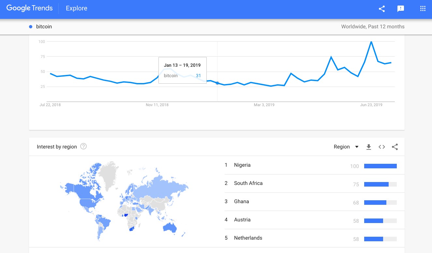Image resolution: width=432 pixels, height=253 pixels.
Task: Click the blue dot next to bitcoin
Action: 31,27
